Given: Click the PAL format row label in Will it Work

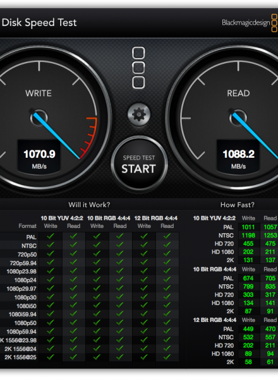Looking at the screenshot, I should pyautogui.click(x=31, y=237).
